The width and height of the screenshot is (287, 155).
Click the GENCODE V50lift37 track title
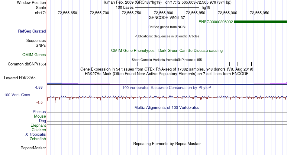click(x=167, y=18)
